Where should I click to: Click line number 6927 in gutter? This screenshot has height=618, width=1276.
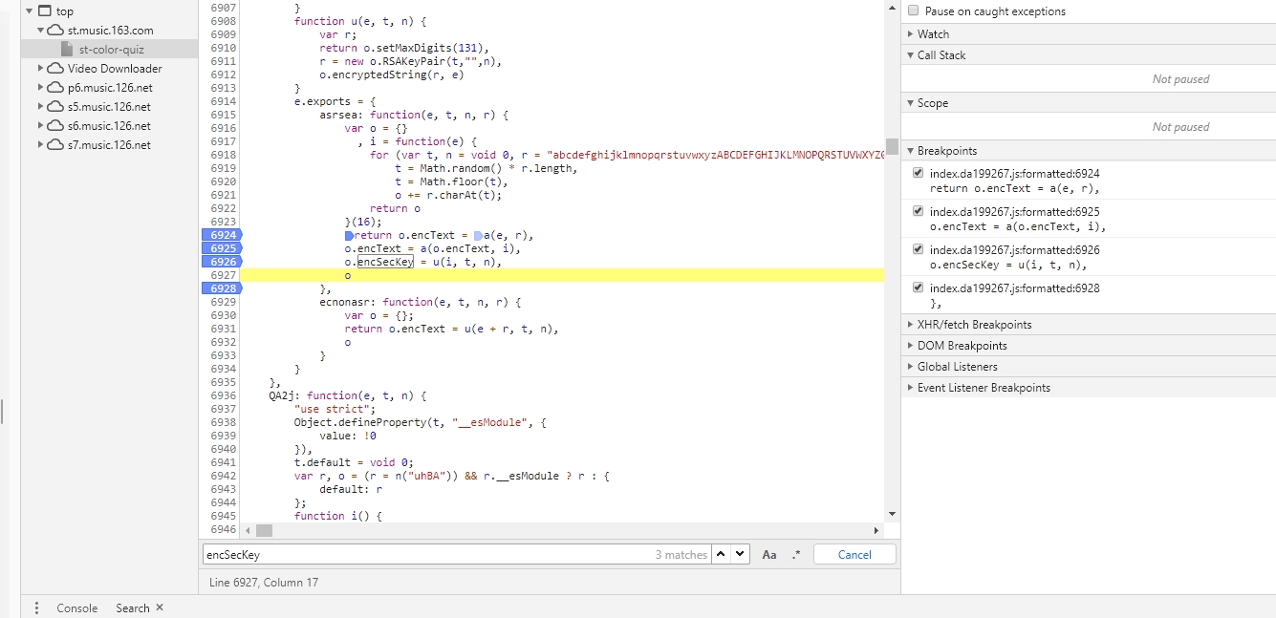(x=223, y=275)
